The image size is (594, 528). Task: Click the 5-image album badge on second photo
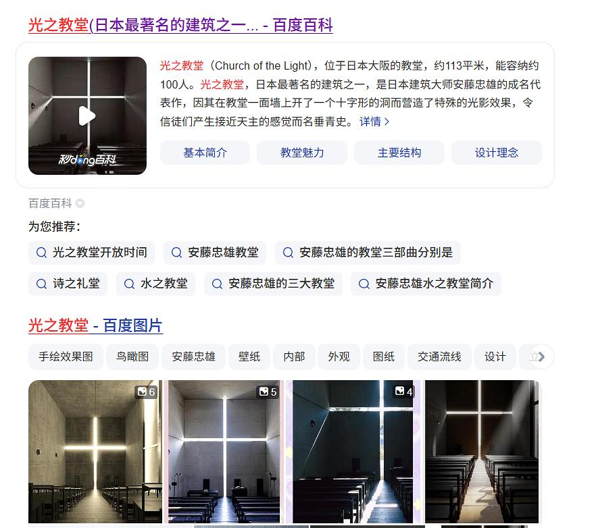pyautogui.click(x=268, y=392)
